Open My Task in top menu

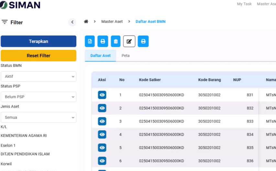(x=244, y=4)
